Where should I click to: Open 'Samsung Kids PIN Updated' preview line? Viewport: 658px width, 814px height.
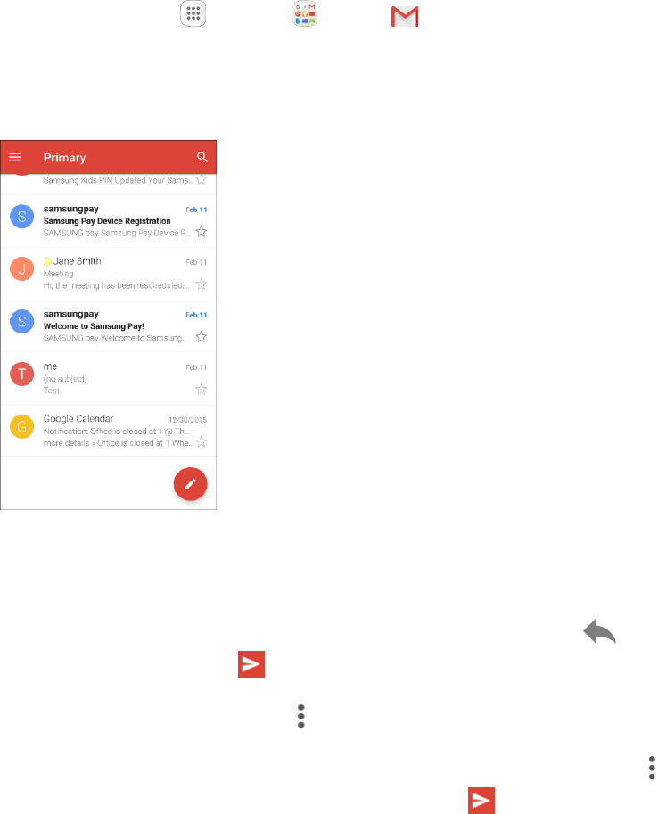point(119,180)
